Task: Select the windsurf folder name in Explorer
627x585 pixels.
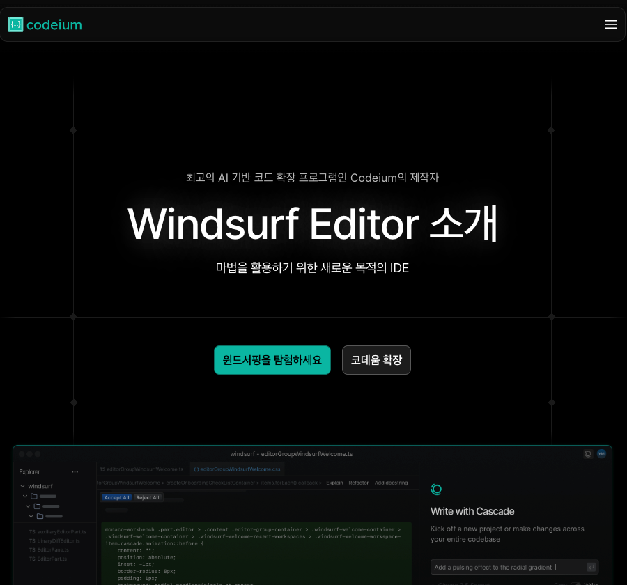Action: pos(40,486)
